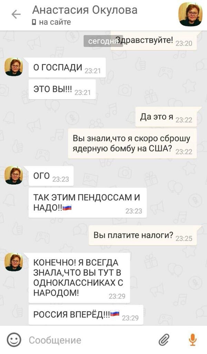
Task: Select the ЭТО ВЫ!!! message bubble
Action: [x=62, y=90]
